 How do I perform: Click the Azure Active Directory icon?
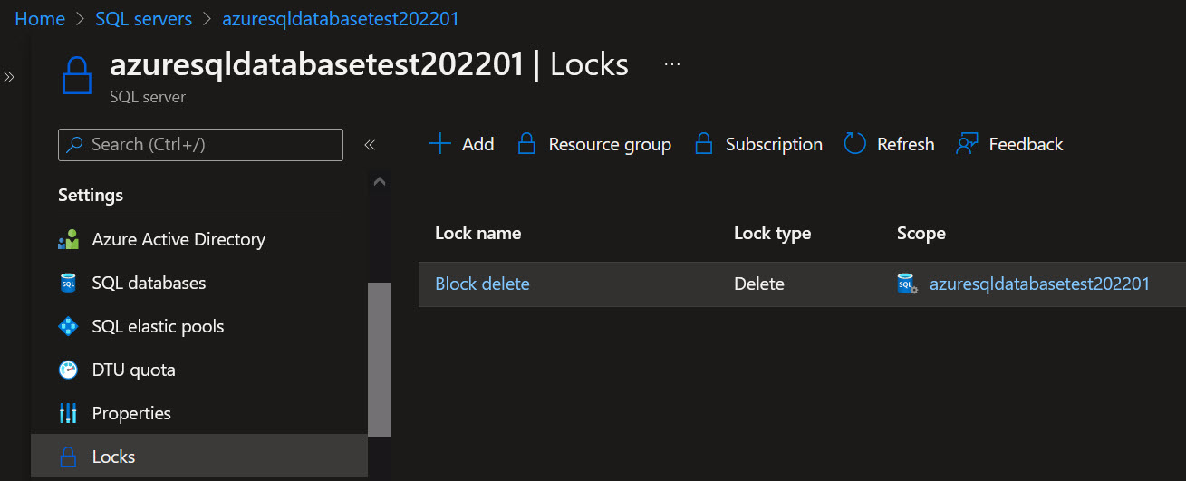68,240
